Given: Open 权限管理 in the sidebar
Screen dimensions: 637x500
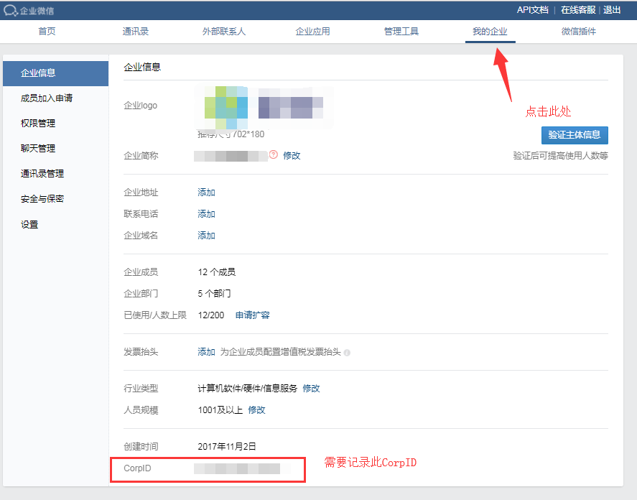Looking at the screenshot, I should point(38,123).
